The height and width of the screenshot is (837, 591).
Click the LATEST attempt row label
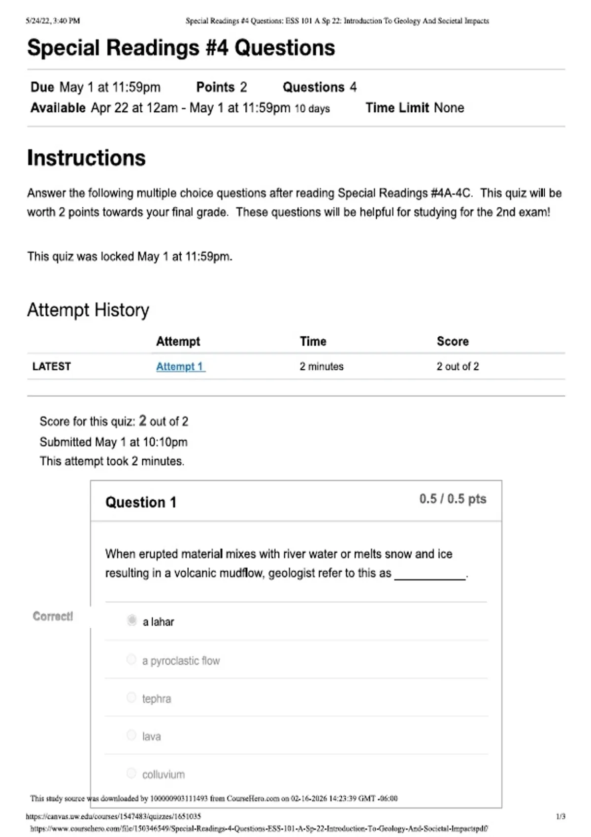coord(52,366)
